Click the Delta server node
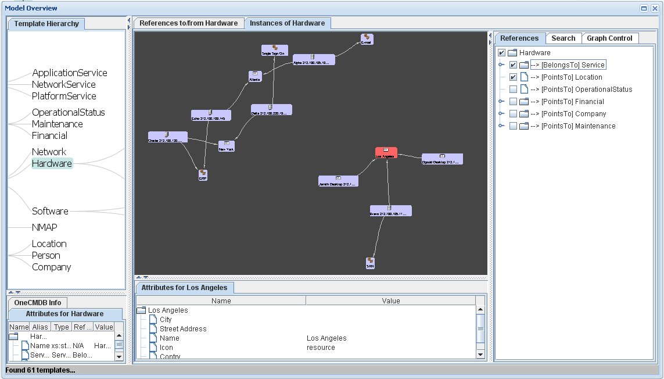This screenshot has width=664, height=379. click(x=271, y=110)
